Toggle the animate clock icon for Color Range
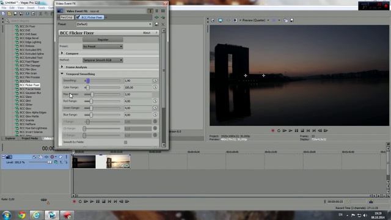 tap(155, 87)
